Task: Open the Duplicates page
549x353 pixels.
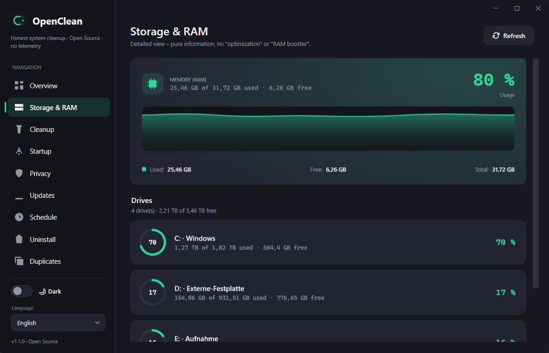Action: [x=59, y=261]
